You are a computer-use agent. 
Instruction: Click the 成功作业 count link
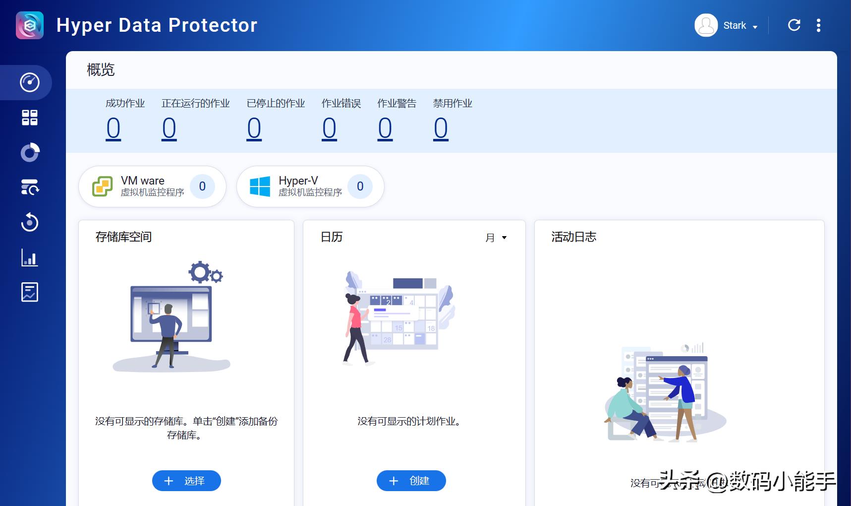click(x=113, y=128)
